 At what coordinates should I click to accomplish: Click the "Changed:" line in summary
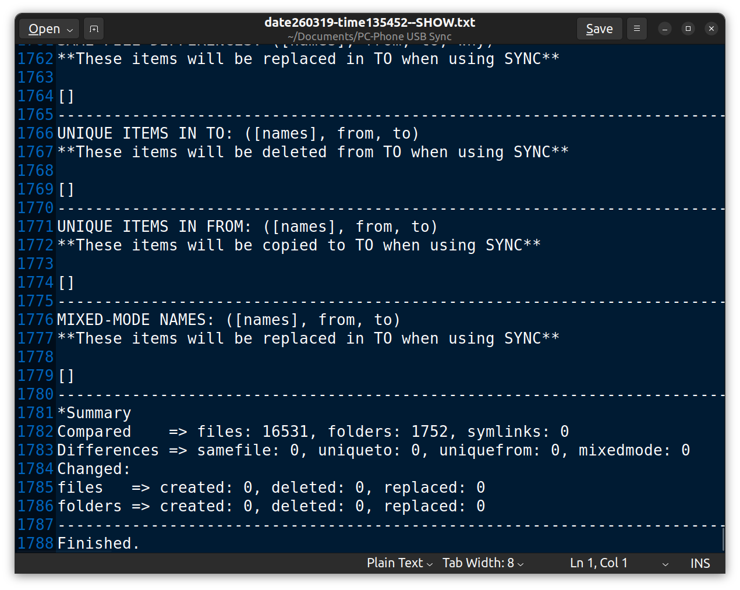(93, 469)
